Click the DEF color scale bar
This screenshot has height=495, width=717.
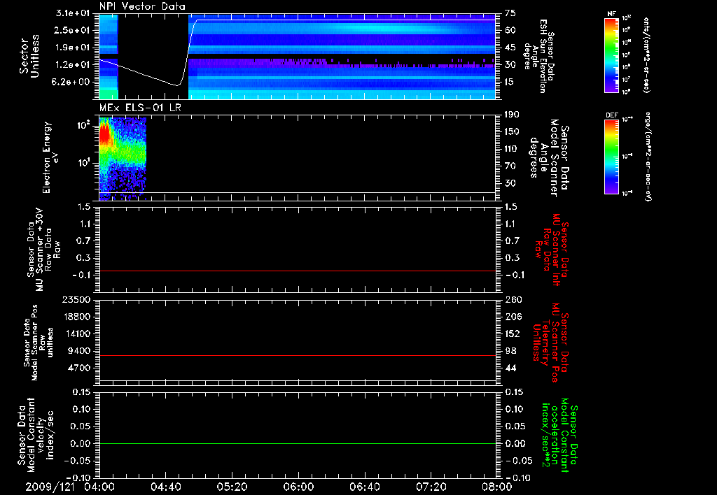click(612, 156)
